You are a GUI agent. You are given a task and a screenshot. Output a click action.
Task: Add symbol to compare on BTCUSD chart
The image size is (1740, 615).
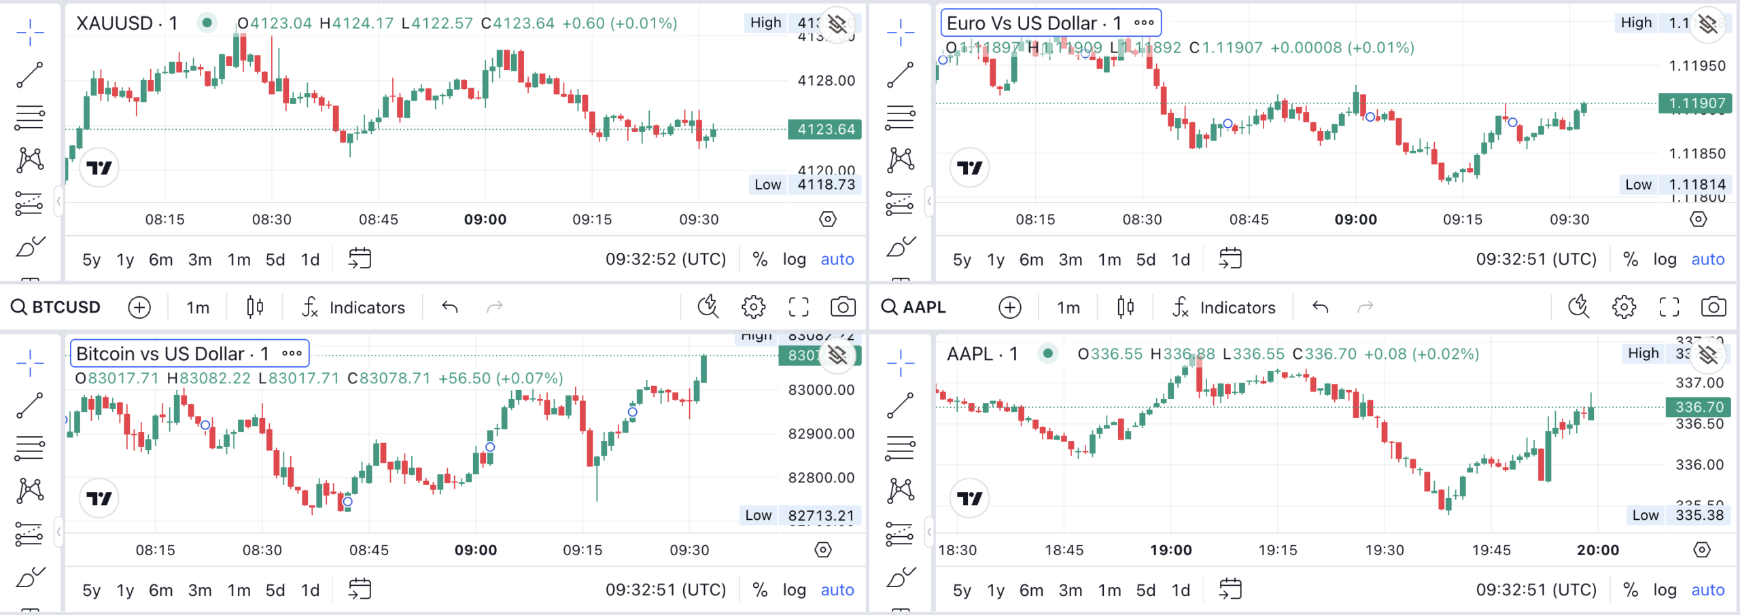tap(139, 307)
